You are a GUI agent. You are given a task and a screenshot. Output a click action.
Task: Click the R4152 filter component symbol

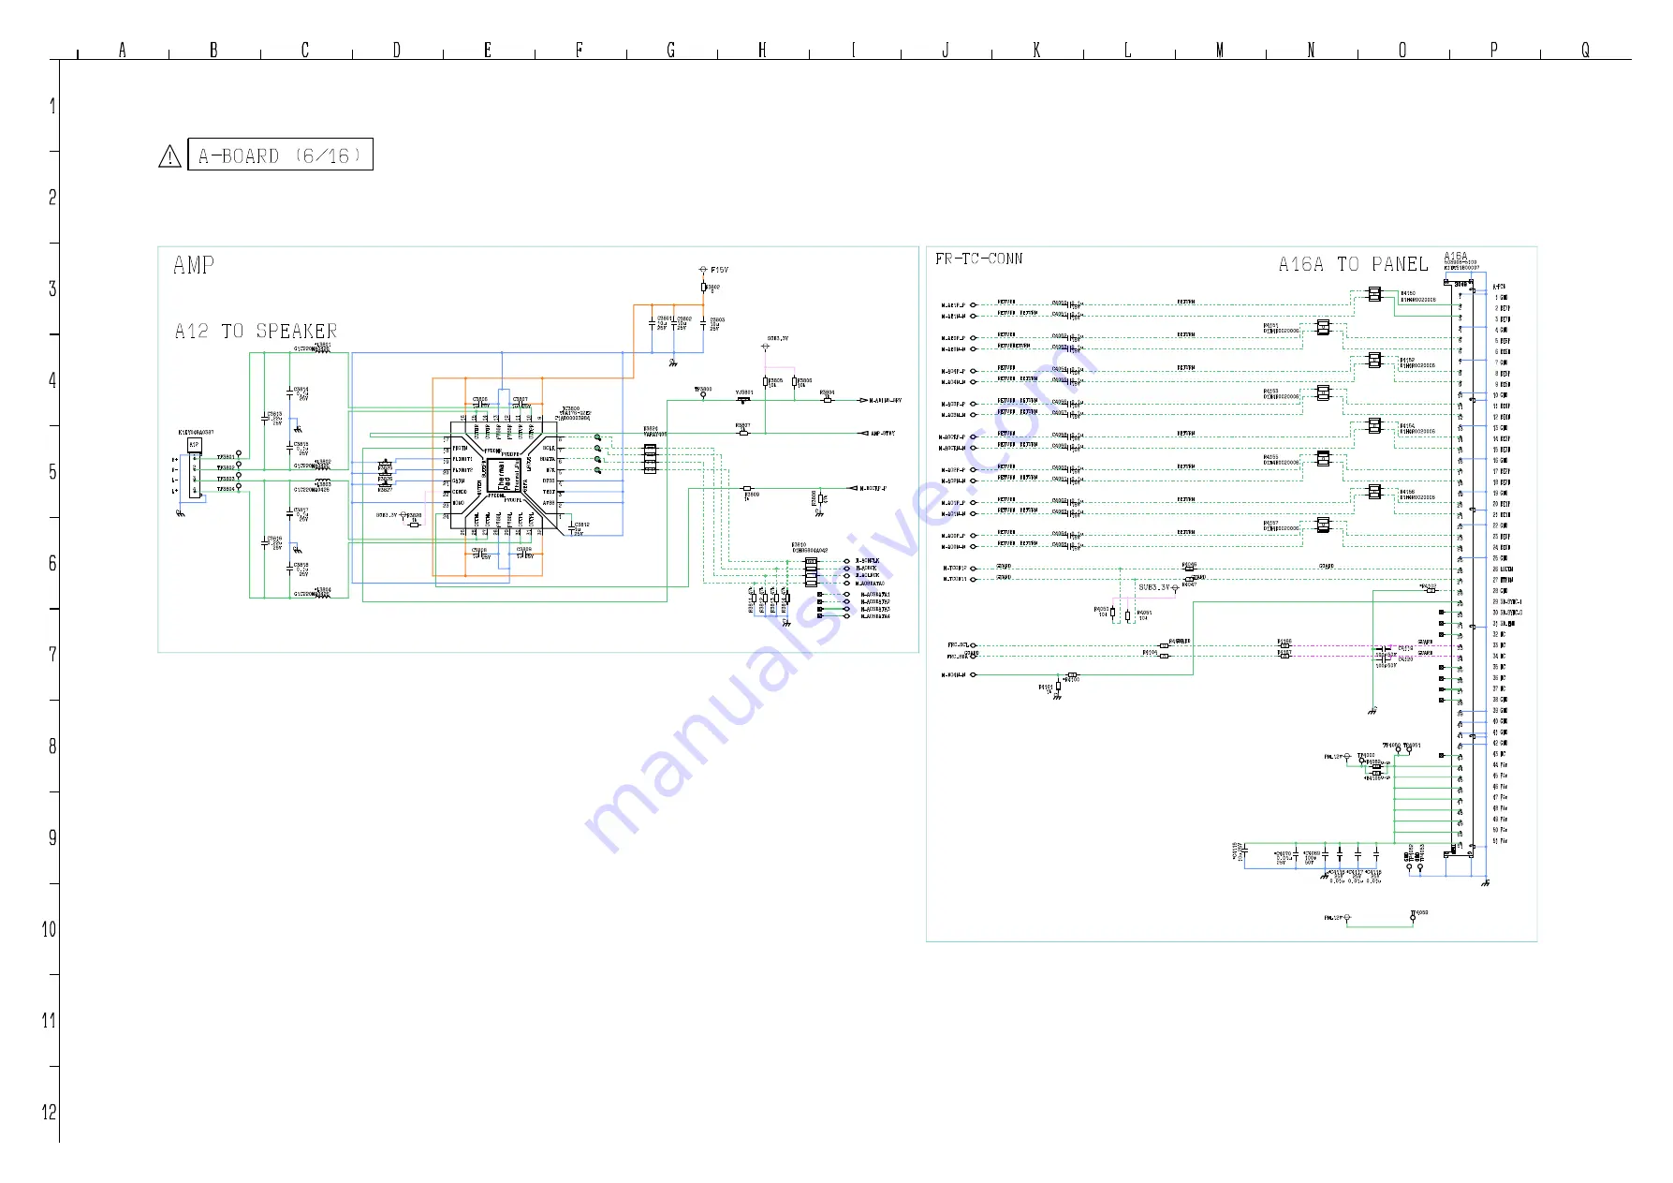[1374, 360]
